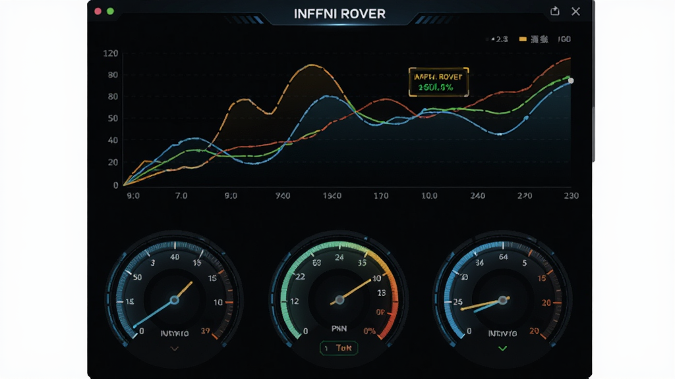Click the 7.0 label on the x-axis

tap(181, 195)
